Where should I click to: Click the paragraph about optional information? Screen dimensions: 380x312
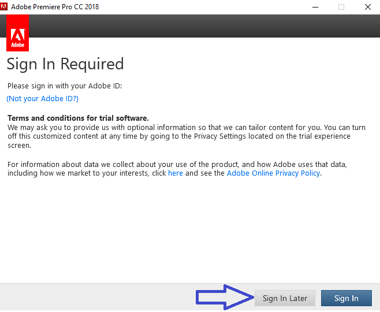(185, 136)
